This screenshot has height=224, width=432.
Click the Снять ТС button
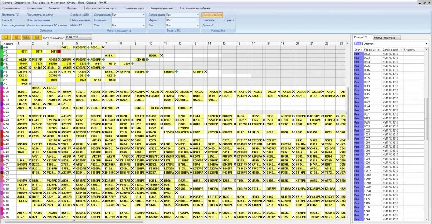click(8, 20)
